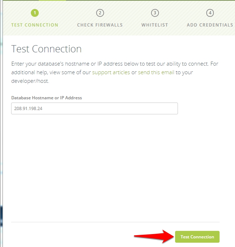Click the divider line above the button
Image resolution: width=235 pixels, height=247 pixels.
click(x=115, y=222)
